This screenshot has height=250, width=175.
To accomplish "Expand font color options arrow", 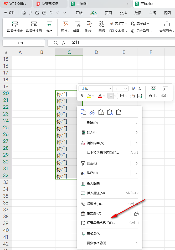I will pyautogui.click(x=104, y=96).
